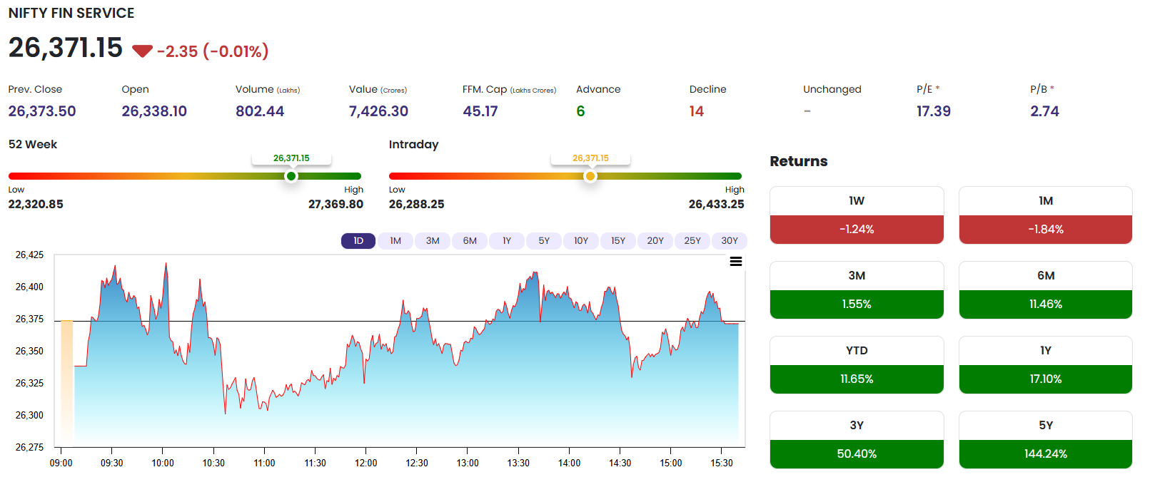
Task: Select the 30Y chart range
Action: [730, 241]
